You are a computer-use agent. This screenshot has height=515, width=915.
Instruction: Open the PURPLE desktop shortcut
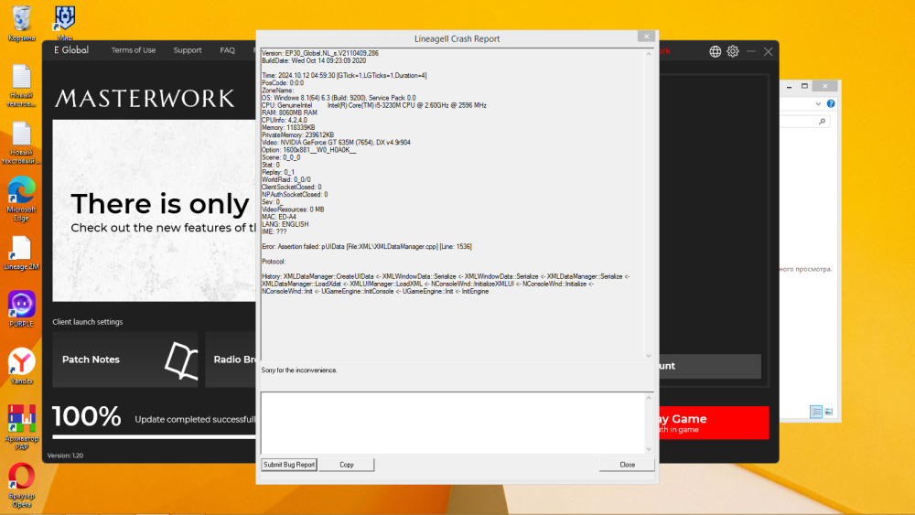click(x=22, y=305)
